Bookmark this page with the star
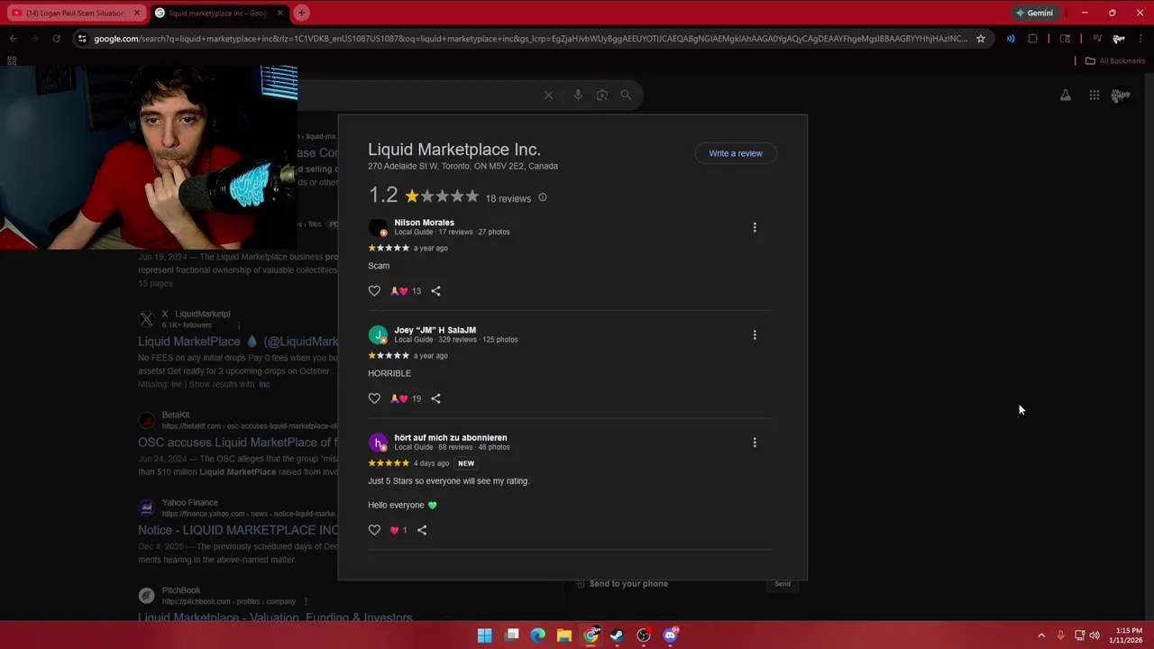The width and height of the screenshot is (1154, 649). point(981,39)
